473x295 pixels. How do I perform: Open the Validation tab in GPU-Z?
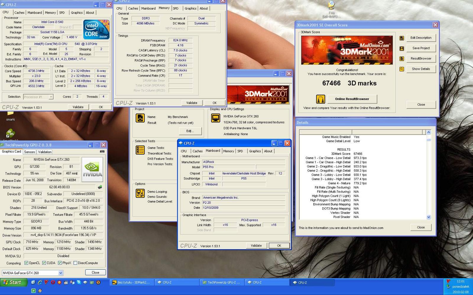tap(45, 152)
